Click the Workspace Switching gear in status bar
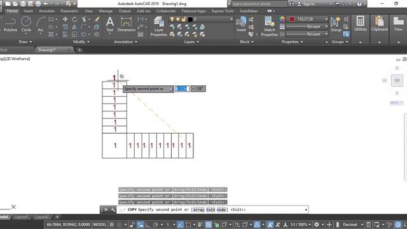The height and width of the screenshot is (229, 407). click(x=317, y=225)
